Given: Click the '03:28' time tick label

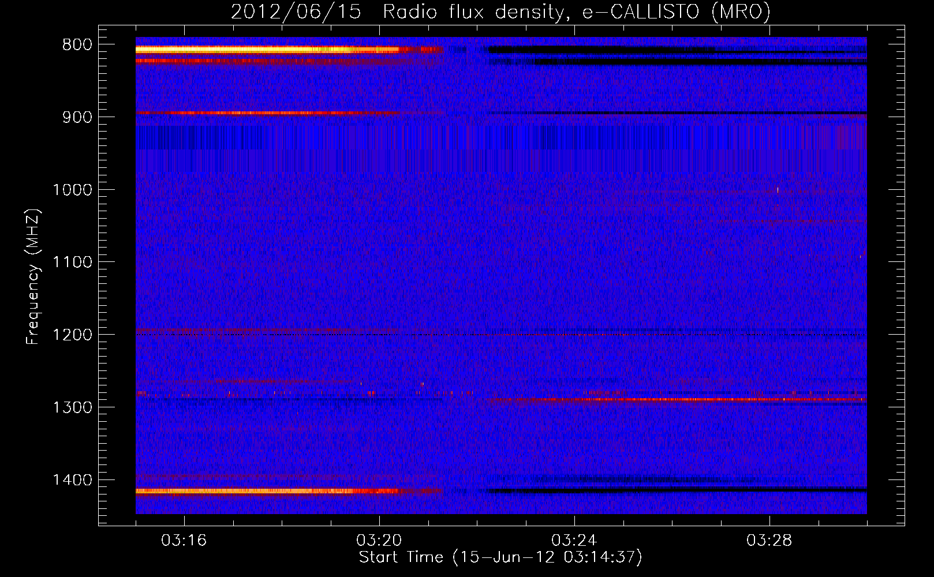Looking at the screenshot, I should point(769,541).
